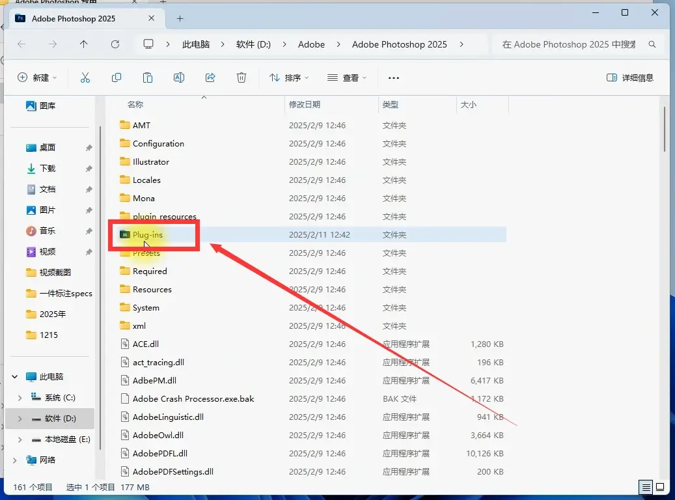
Task: Click the Cut scissors icon
Action: pos(85,77)
